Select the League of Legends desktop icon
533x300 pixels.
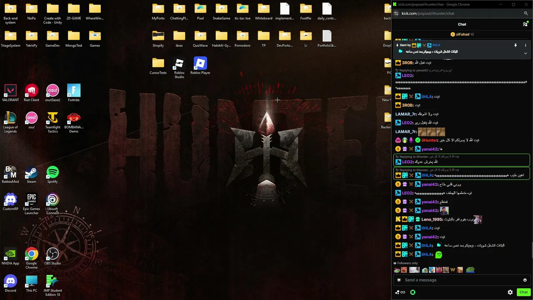(10, 122)
